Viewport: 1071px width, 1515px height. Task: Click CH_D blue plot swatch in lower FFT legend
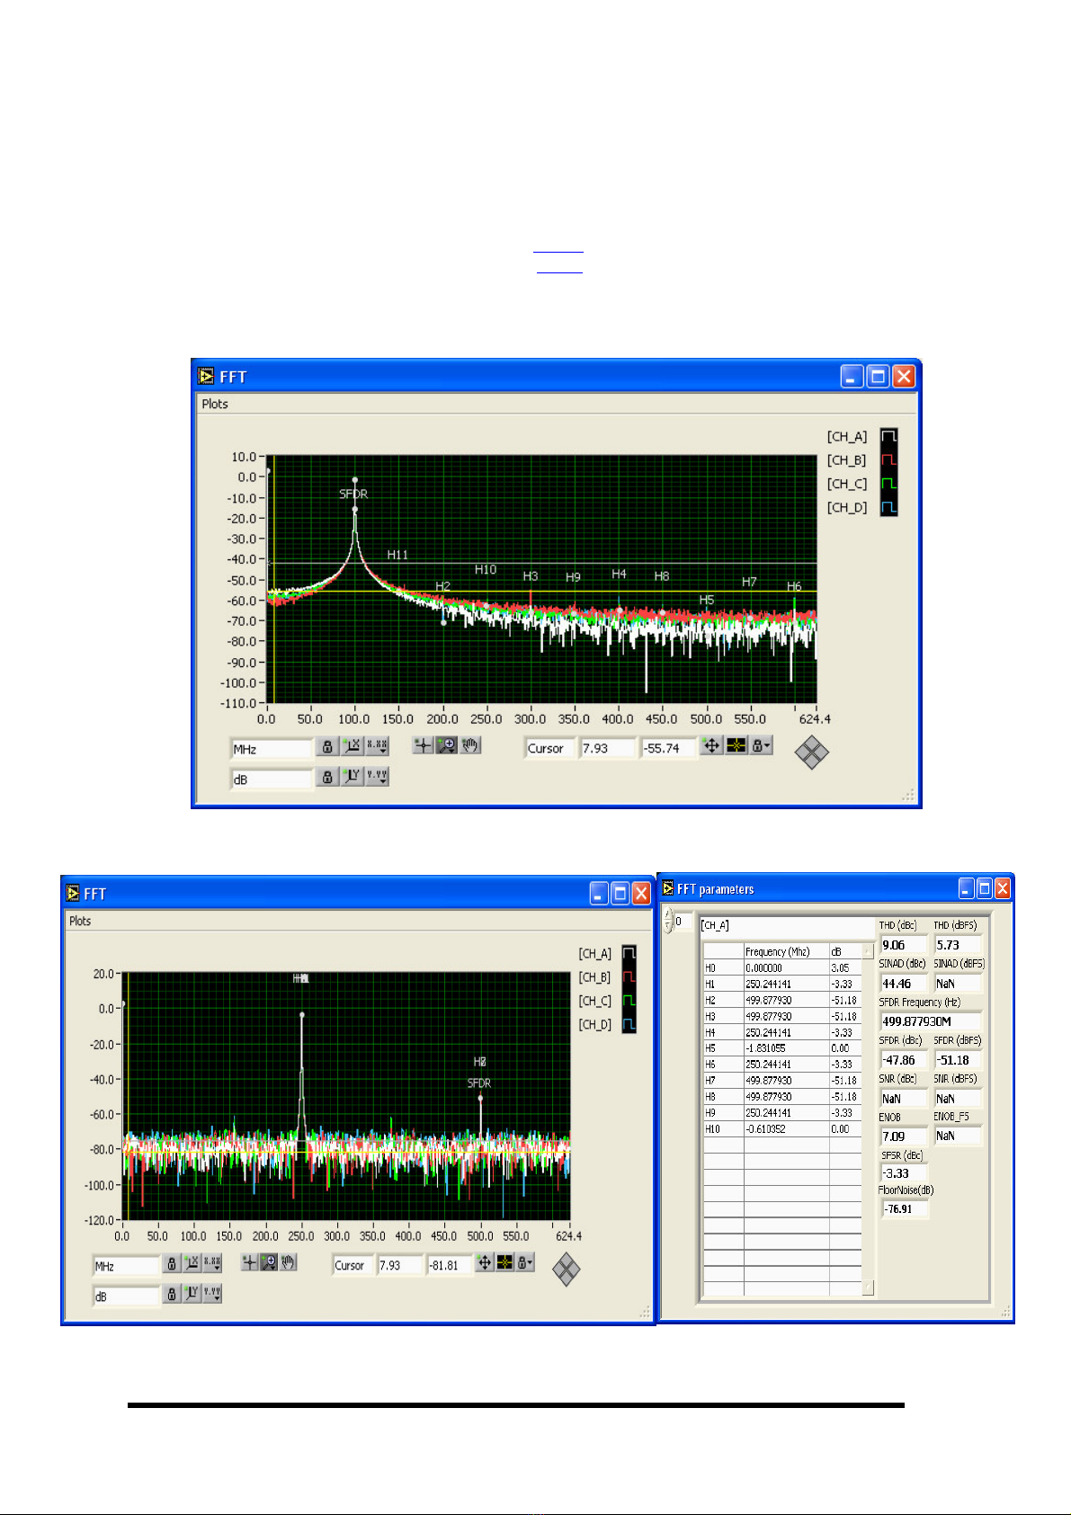pos(629,1024)
